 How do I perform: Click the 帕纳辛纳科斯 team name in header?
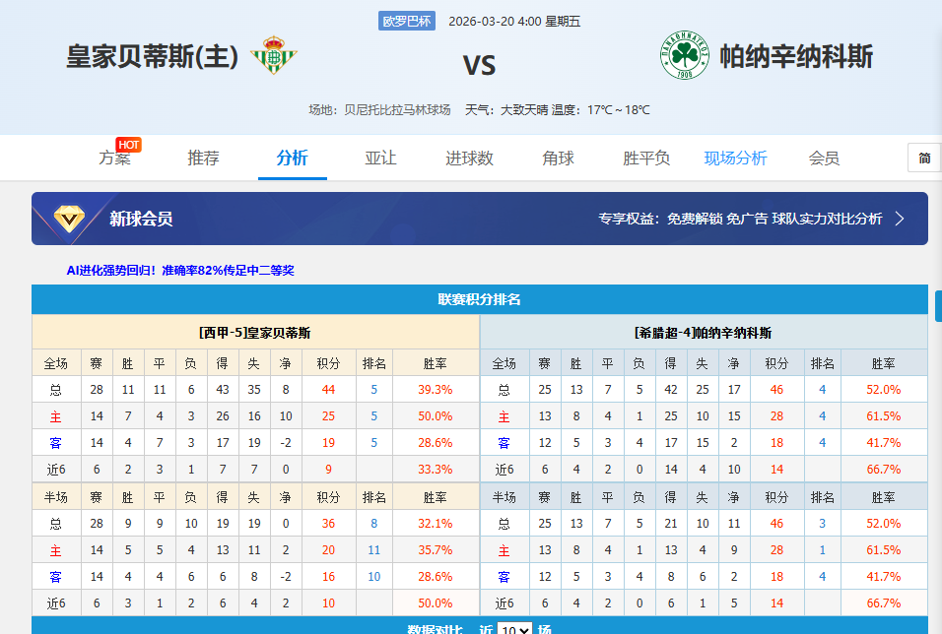[x=796, y=56]
